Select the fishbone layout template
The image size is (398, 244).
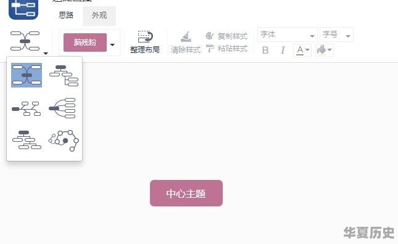coord(26,108)
